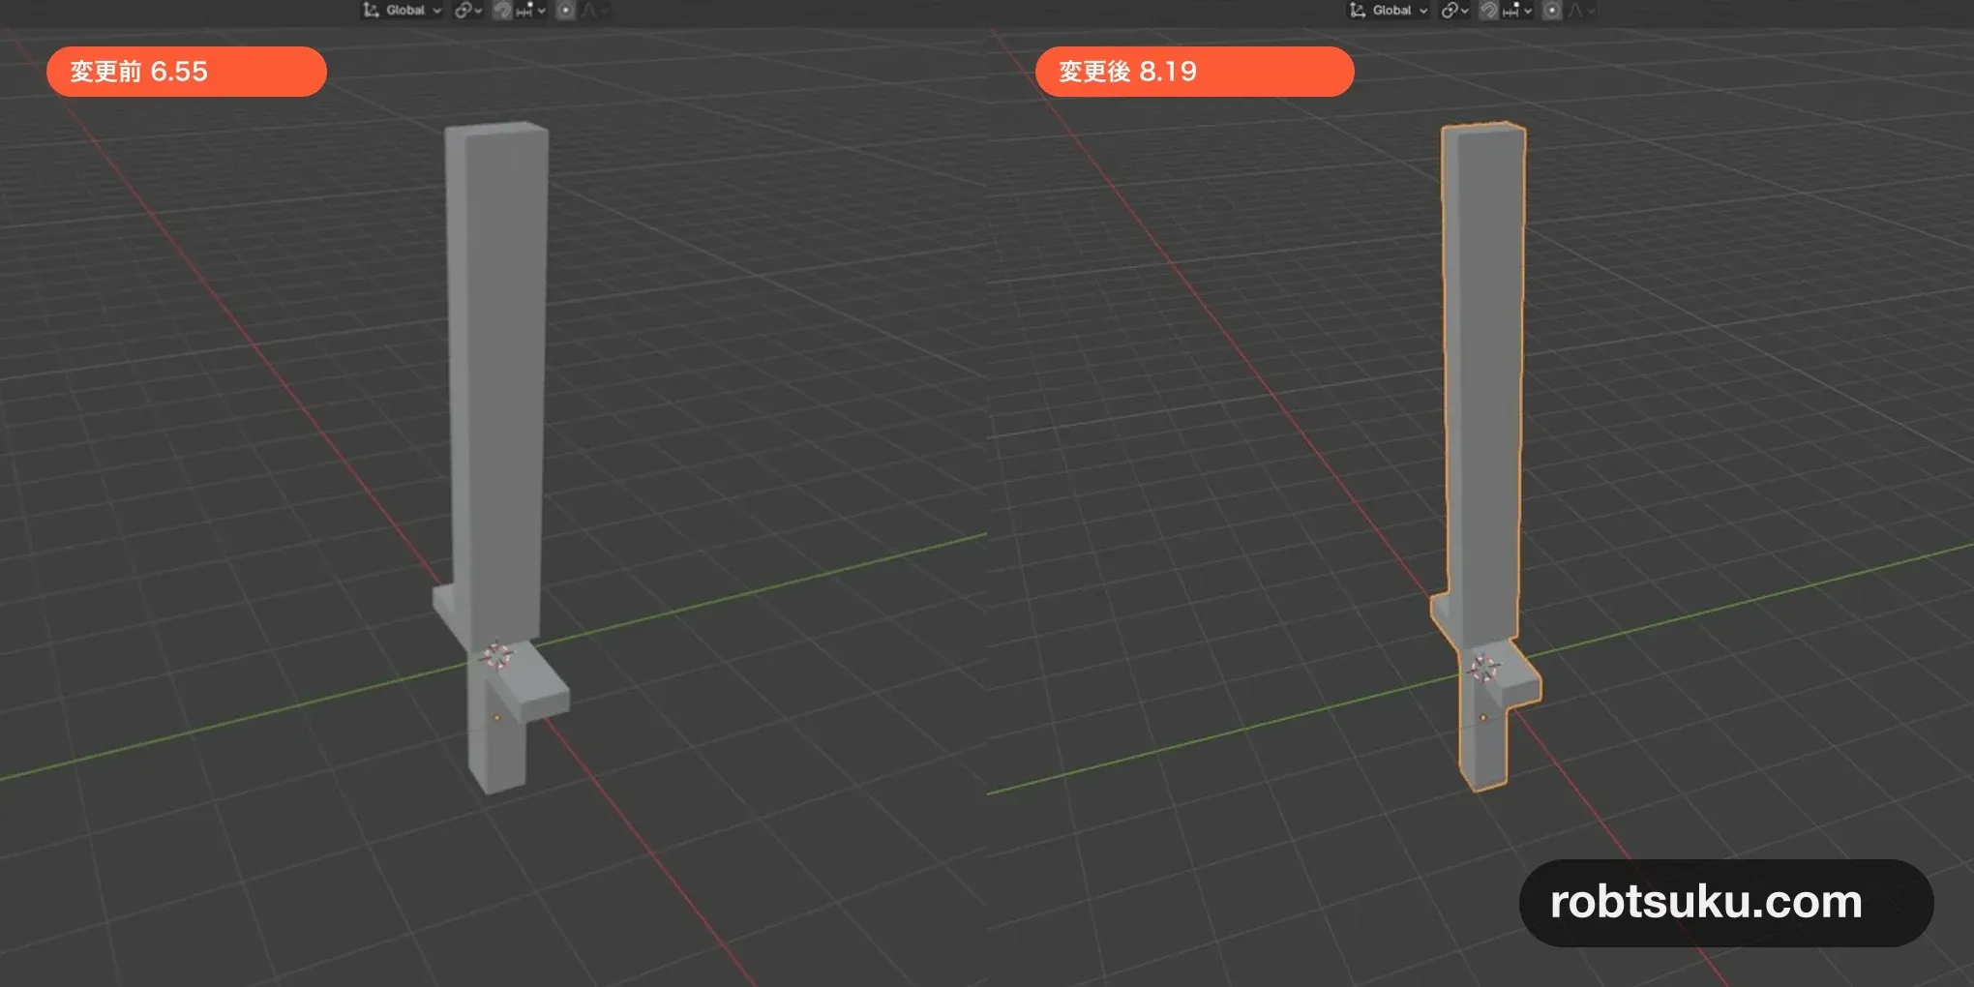Open snapping options dropdown in right viewport
The width and height of the screenshot is (1974, 987).
(1517, 11)
